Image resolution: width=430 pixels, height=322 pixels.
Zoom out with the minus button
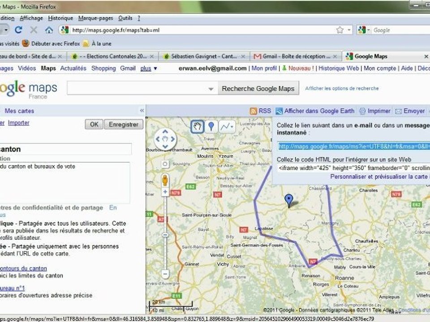point(165,273)
